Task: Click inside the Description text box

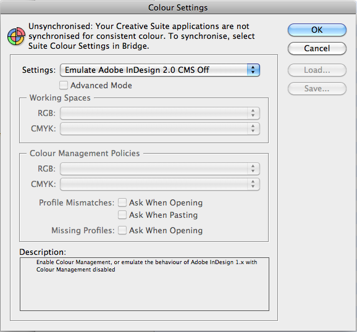Action: 145,284
